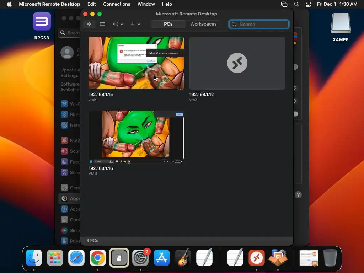Click Microsoft Remote Desktop in the Dock

(x=257, y=258)
